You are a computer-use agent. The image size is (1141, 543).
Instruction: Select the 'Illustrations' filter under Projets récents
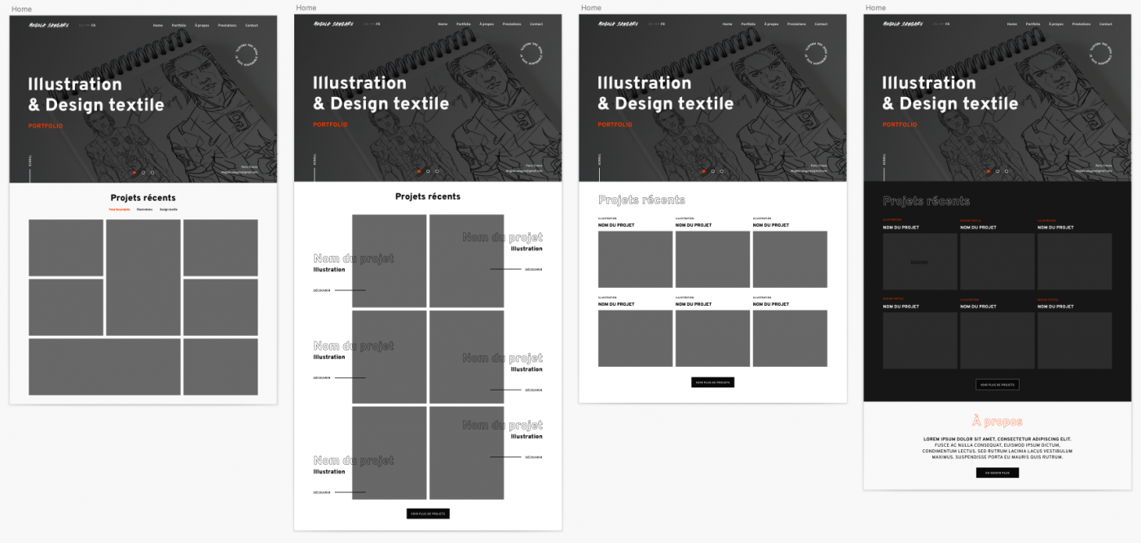coord(144,210)
